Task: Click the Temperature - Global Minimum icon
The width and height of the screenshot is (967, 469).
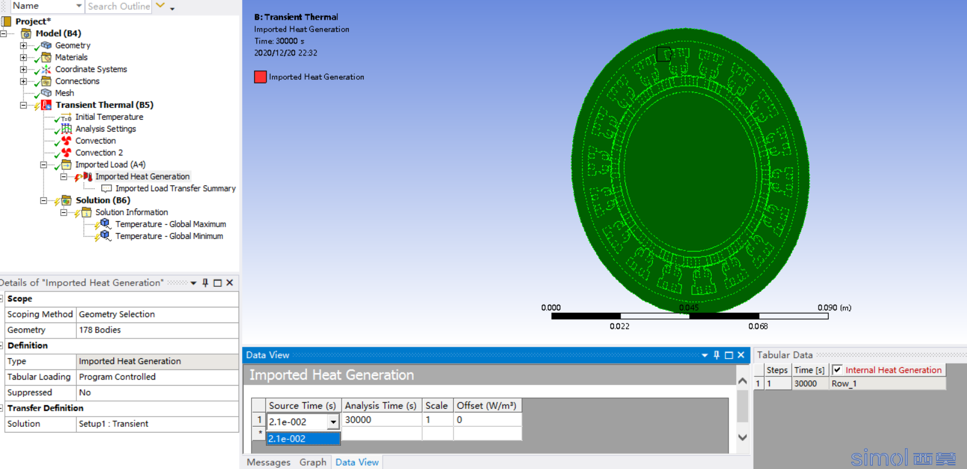Action: click(106, 235)
